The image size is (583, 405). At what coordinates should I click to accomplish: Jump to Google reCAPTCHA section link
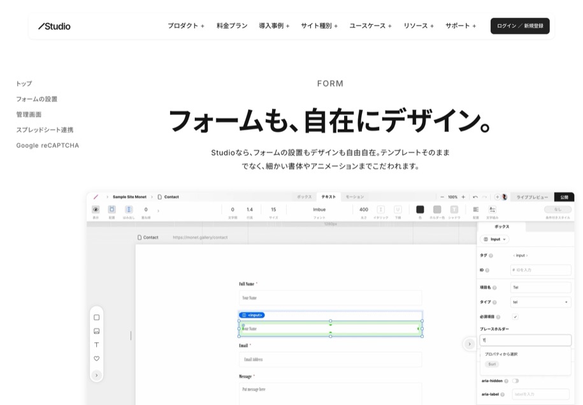[48, 145]
